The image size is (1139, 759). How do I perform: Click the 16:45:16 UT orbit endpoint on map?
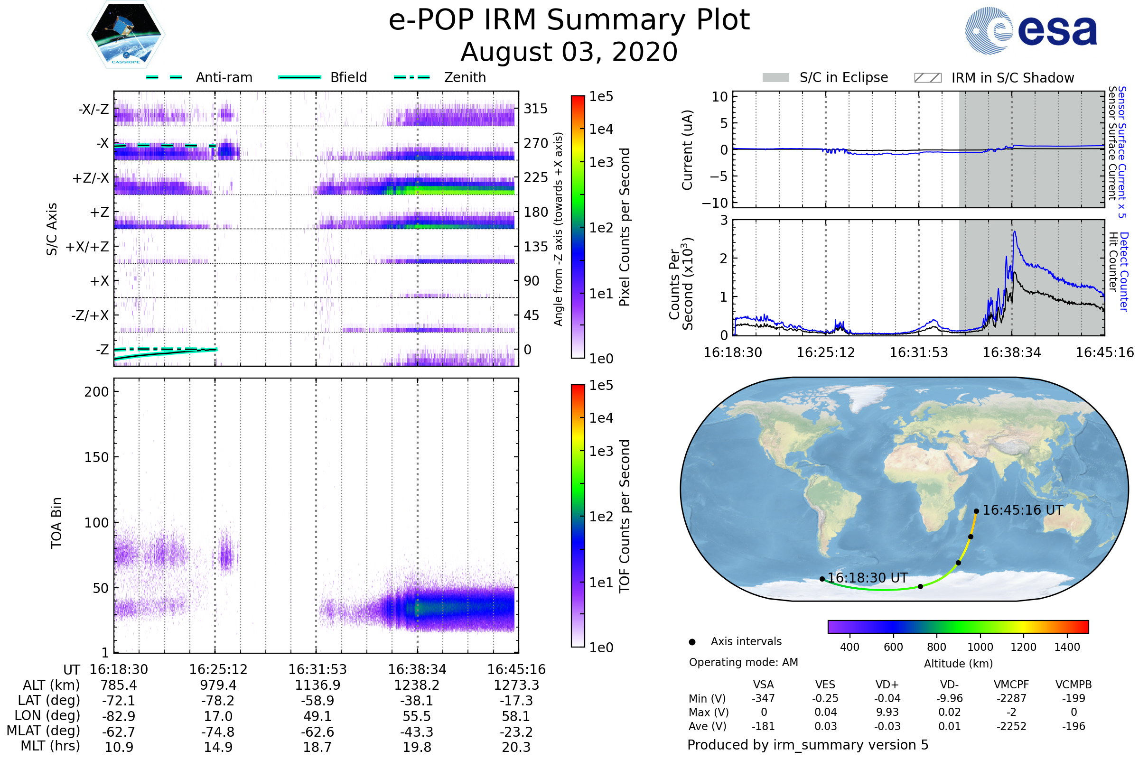point(976,511)
